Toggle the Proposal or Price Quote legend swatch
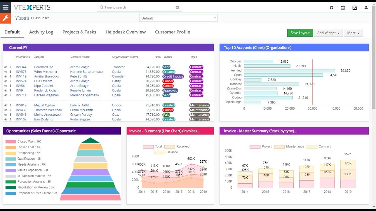 11,193
